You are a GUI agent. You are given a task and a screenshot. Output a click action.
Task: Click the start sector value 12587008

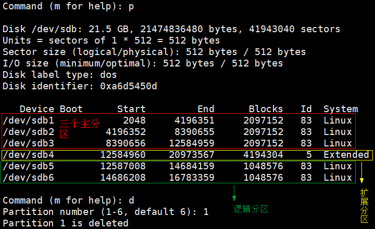(123, 166)
